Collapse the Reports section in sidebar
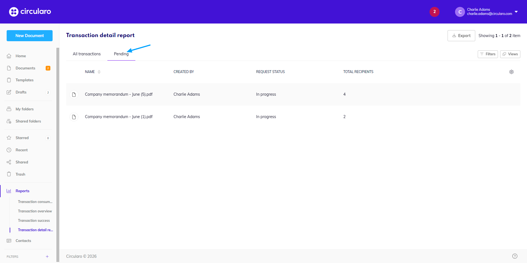This screenshot has height=263, width=527. tap(22, 191)
